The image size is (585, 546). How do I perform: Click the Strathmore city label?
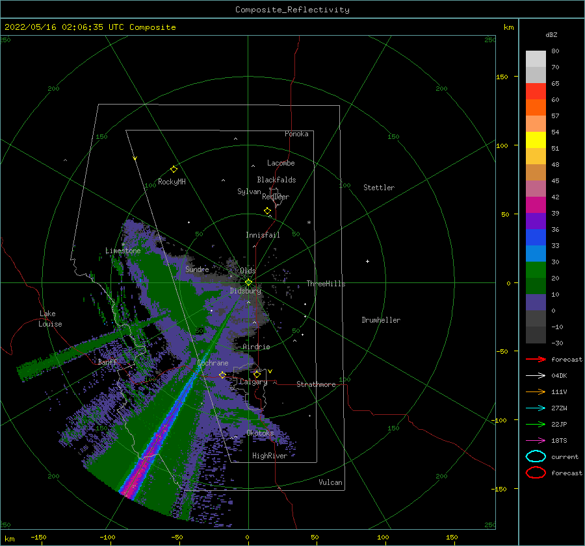(x=316, y=384)
